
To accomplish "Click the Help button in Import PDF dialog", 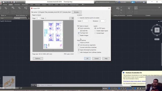I will (106, 58).
